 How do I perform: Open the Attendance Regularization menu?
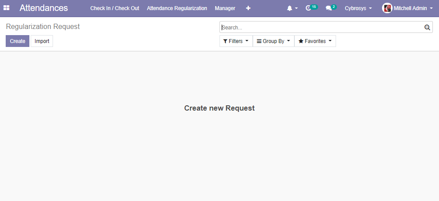coord(177,8)
